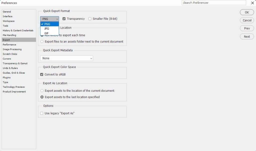Open the General preferences section
Viewport: 256px width, 151px height.
pos(7,11)
